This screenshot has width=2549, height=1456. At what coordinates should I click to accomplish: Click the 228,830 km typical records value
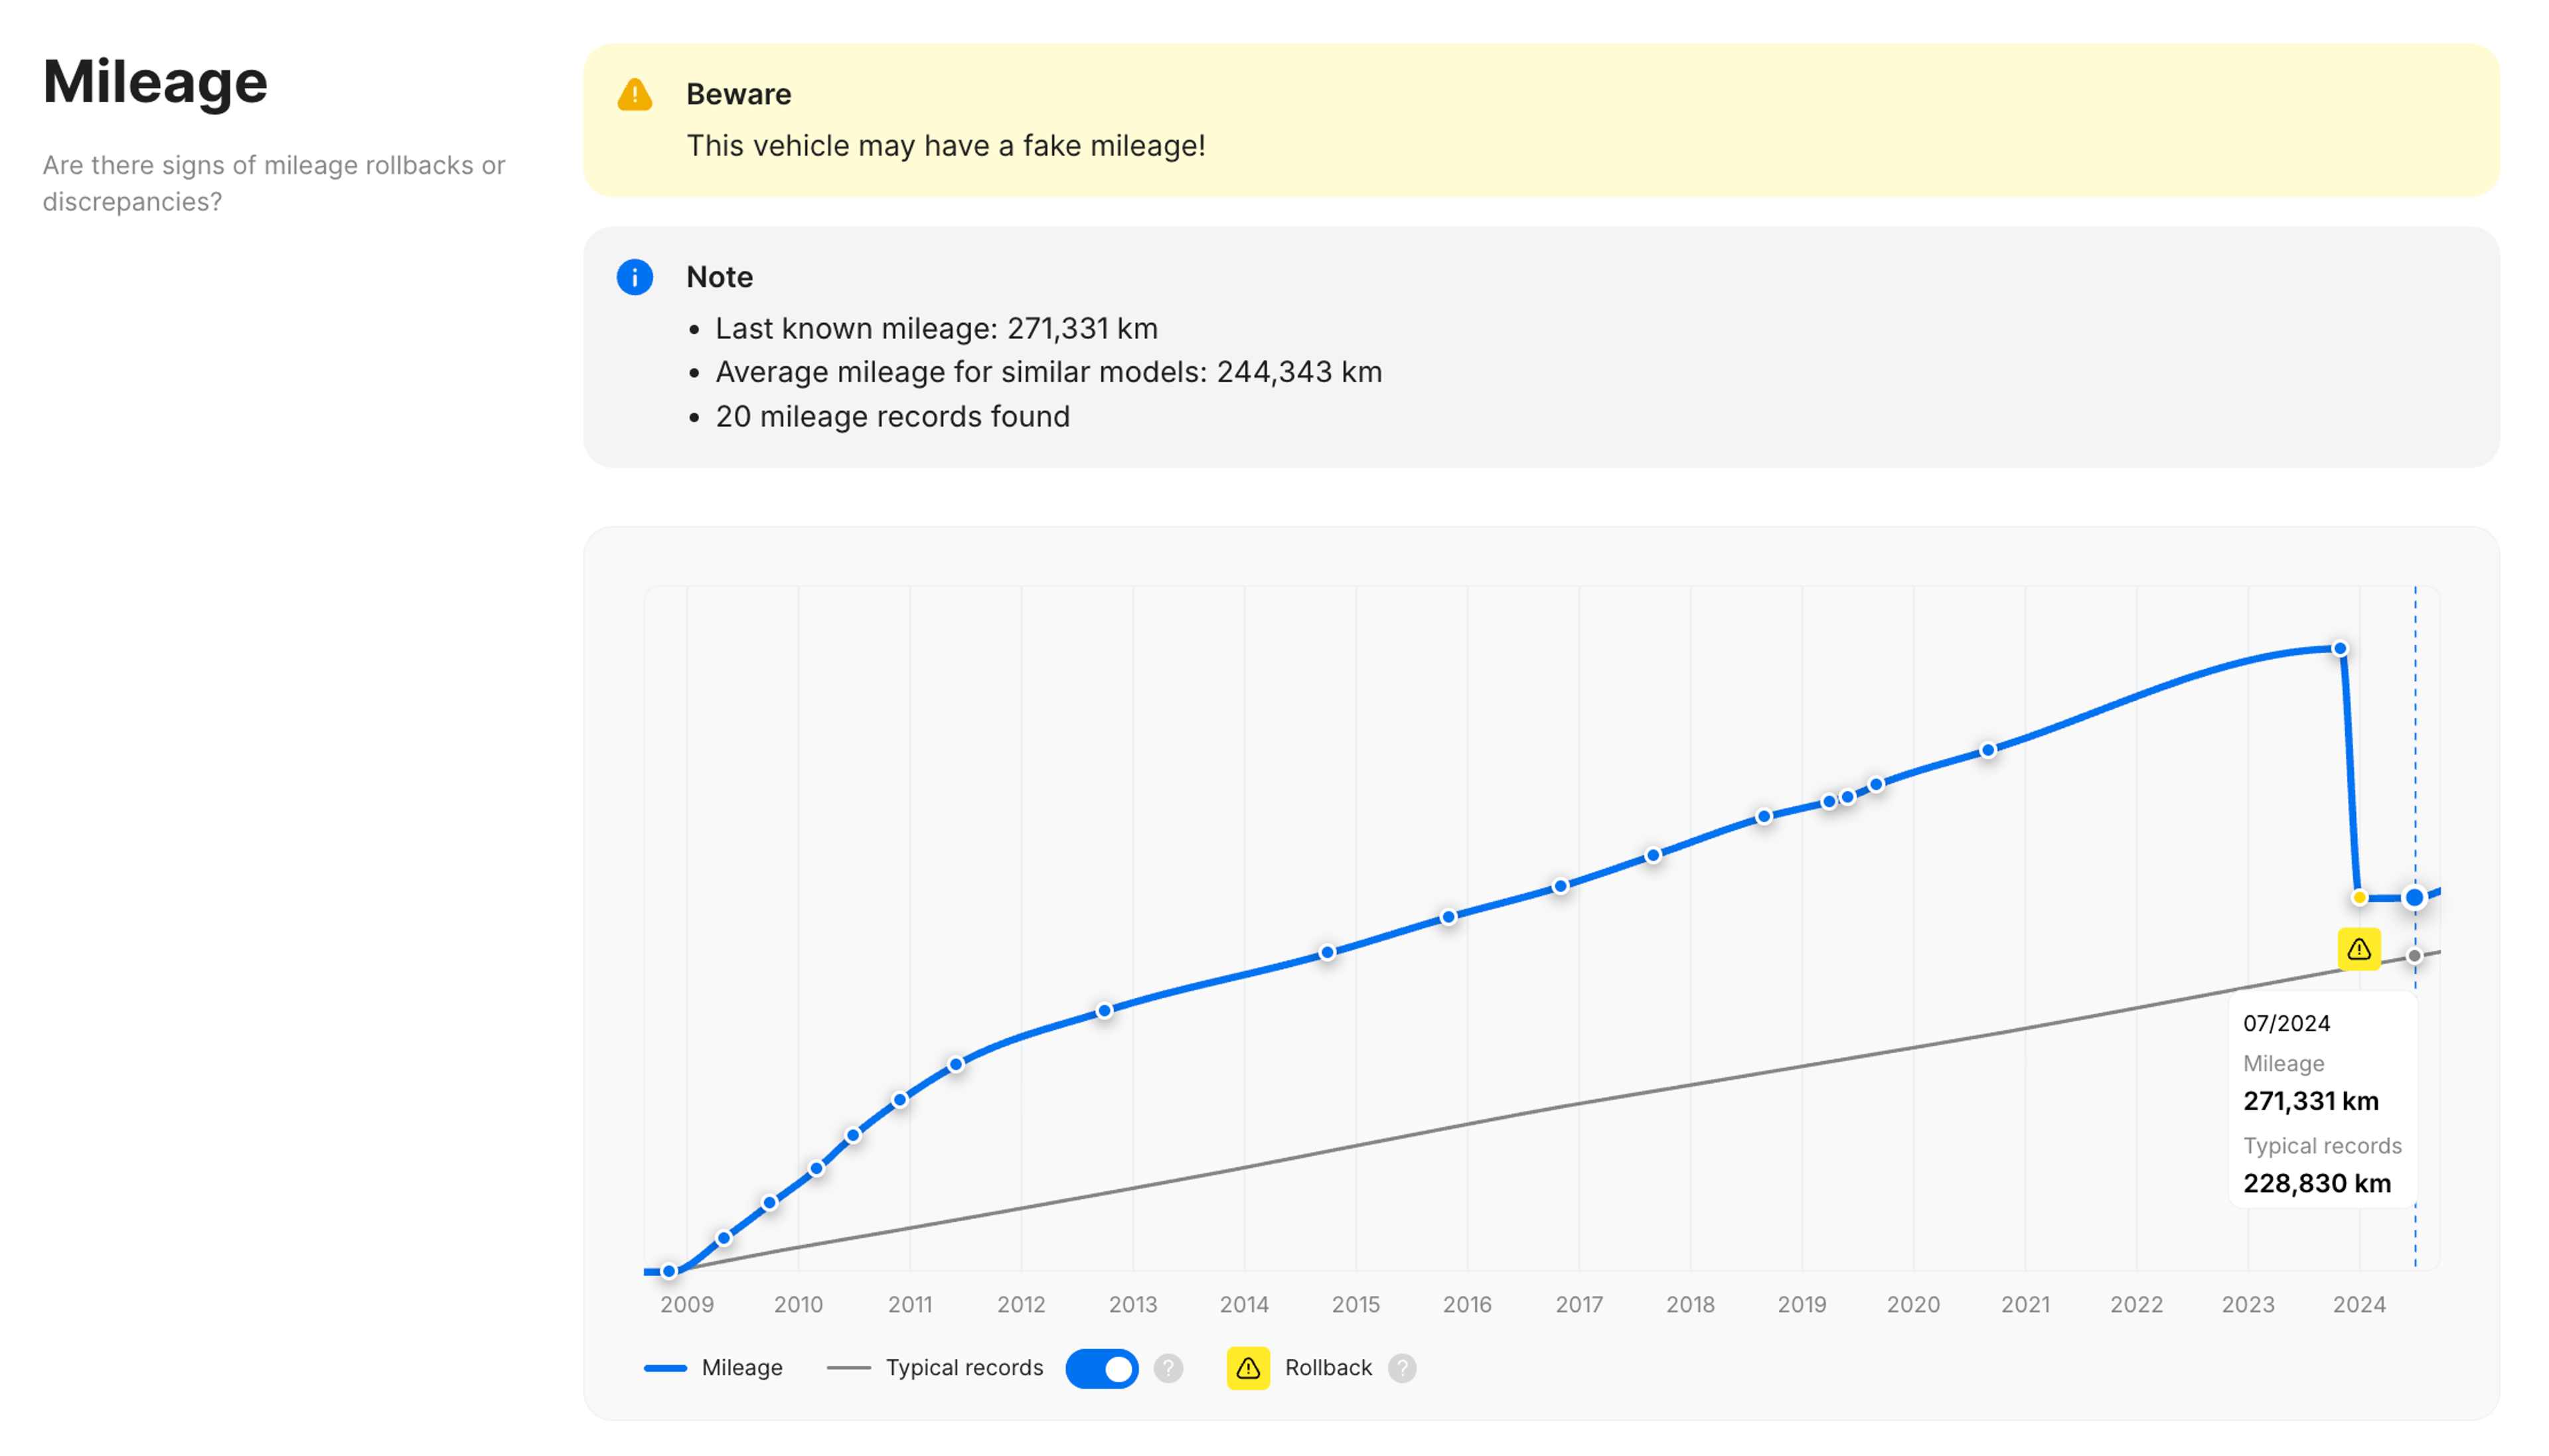click(x=2316, y=1183)
